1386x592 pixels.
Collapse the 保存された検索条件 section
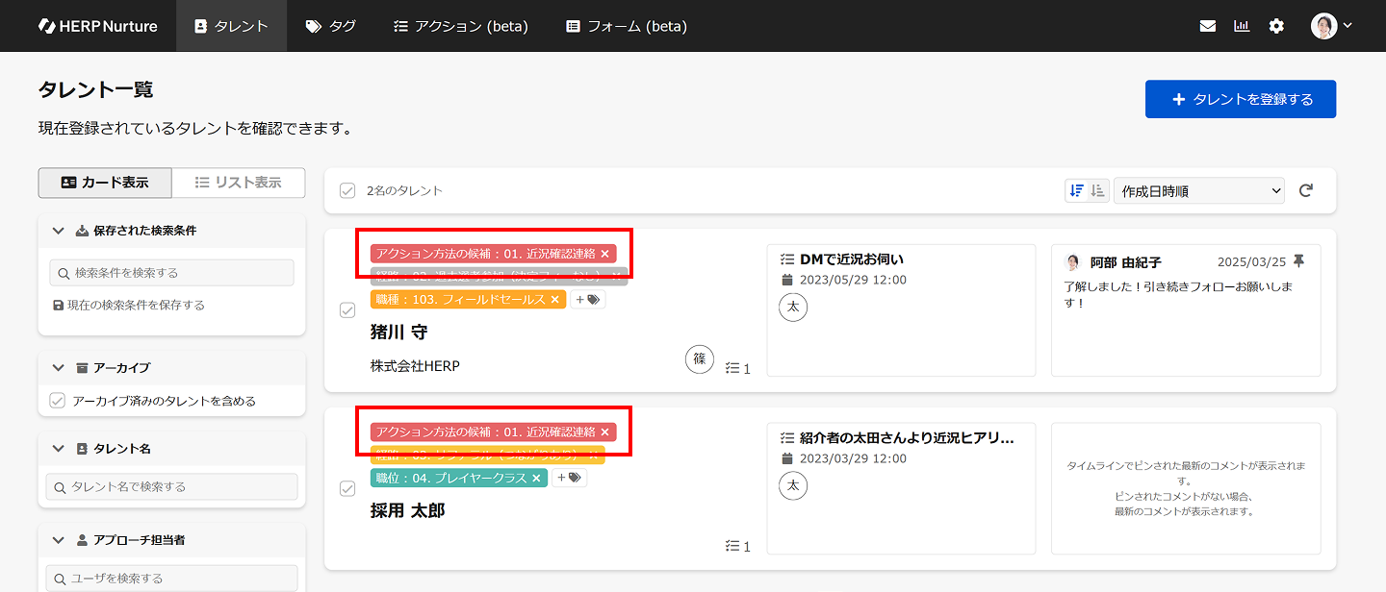tap(58, 231)
